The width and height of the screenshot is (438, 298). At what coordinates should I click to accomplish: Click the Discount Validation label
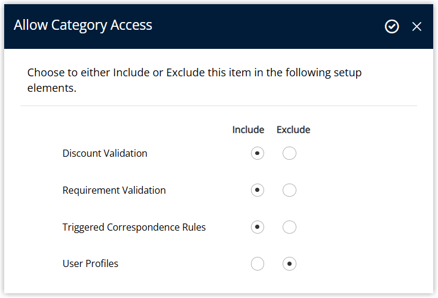click(x=105, y=153)
